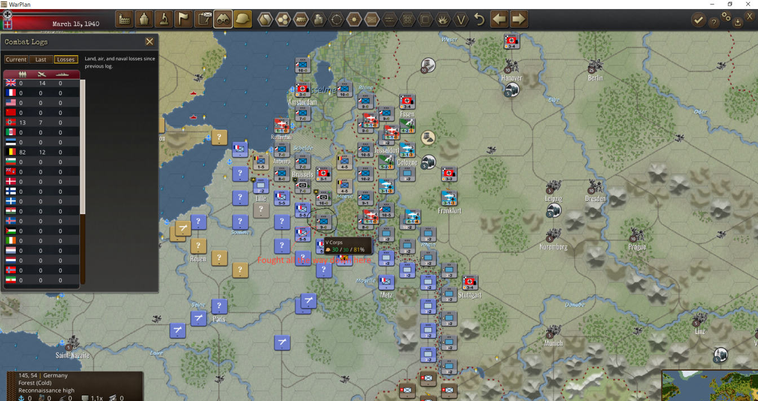Click Belgium land losses value 82
The width and height of the screenshot is (758, 401).
[x=23, y=152]
